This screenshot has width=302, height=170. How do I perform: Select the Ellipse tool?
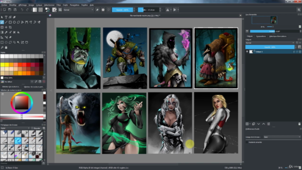pos(14,22)
